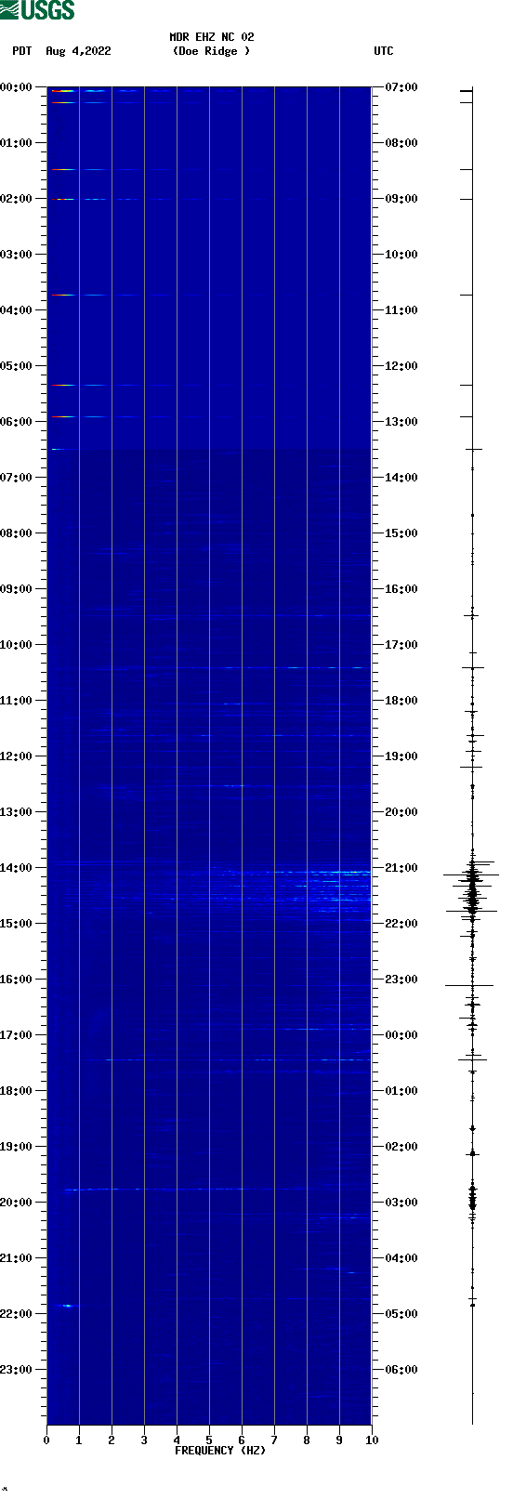Click the FREQUENCY (HZ) axis title
513x1499 pixels.
(220, 1451)
